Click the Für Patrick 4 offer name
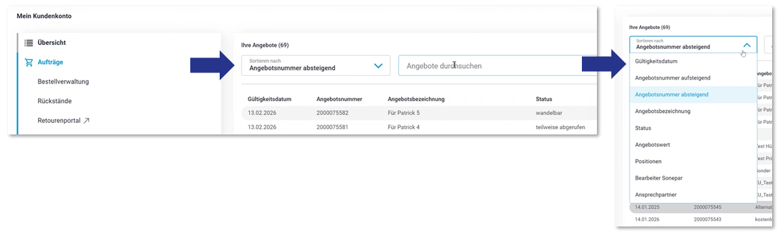Viewport: 780px width, 235px height. pyautogui.click(x=403, y=127)
